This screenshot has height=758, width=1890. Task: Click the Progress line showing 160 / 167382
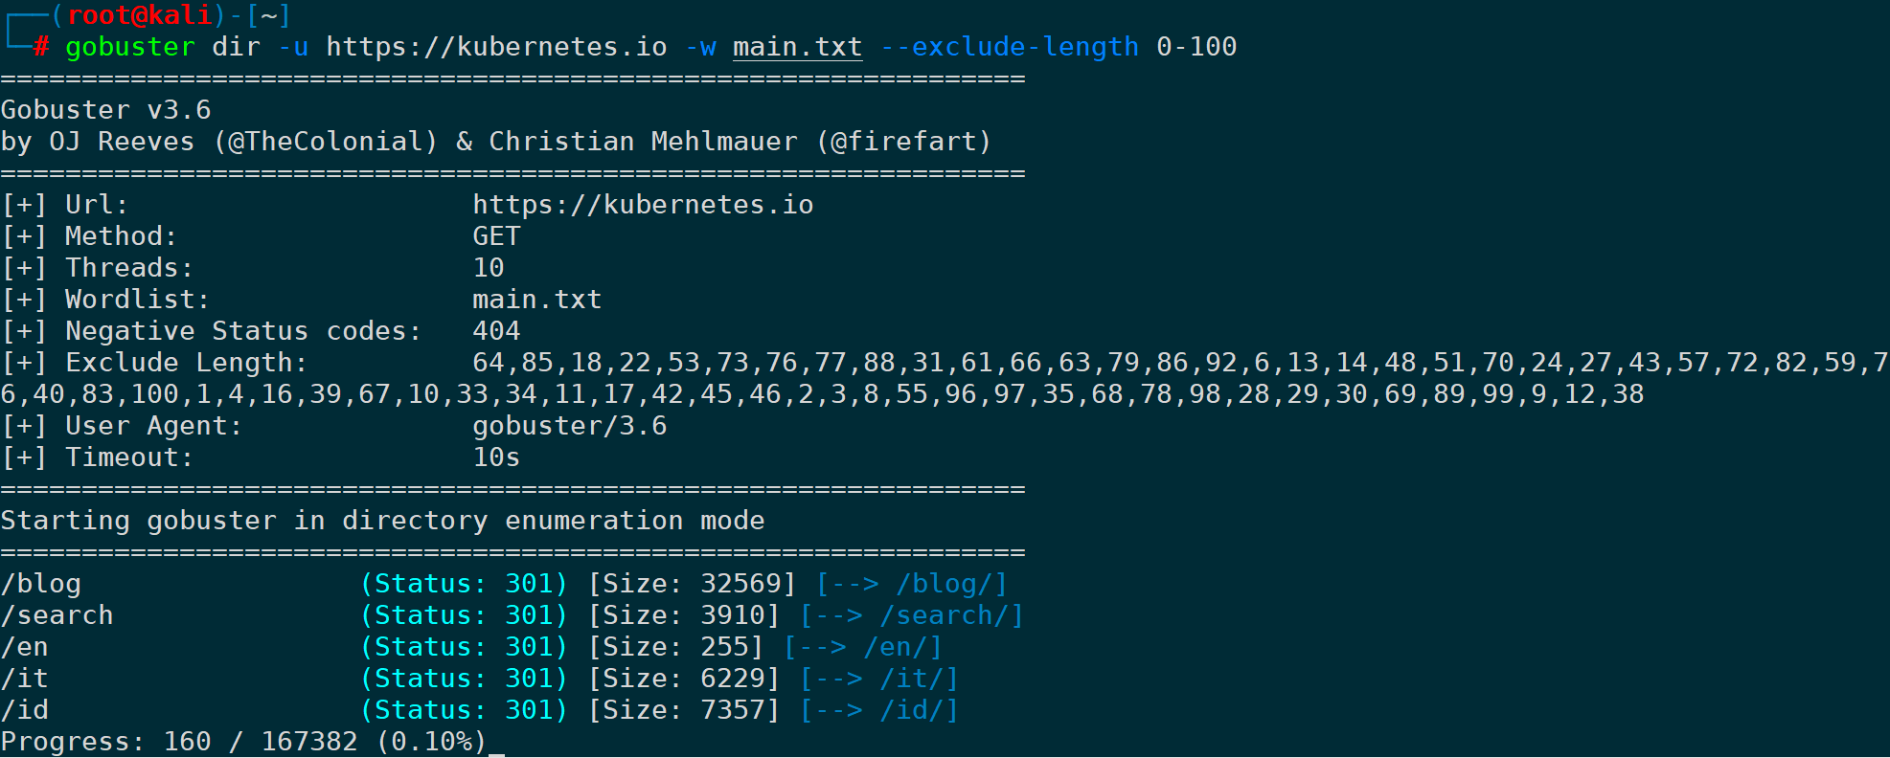tap(244, 742)
